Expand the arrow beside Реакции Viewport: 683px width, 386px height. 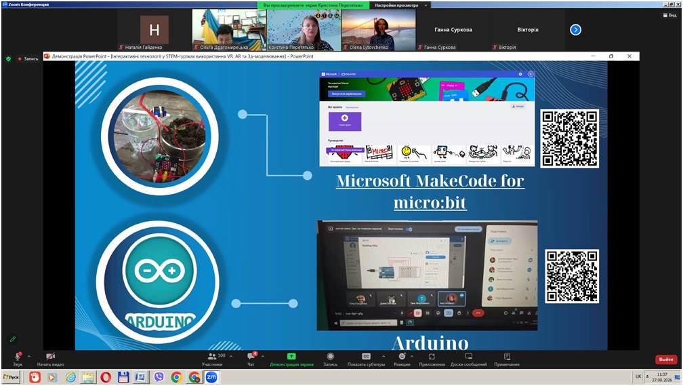(413, 356)
